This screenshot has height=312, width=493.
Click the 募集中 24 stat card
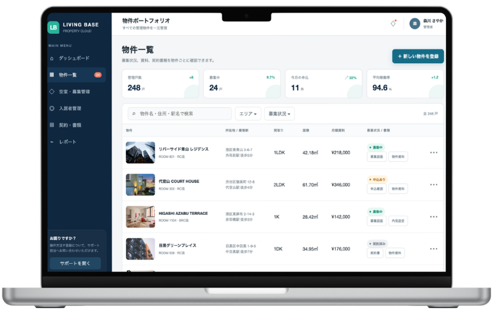242,84
